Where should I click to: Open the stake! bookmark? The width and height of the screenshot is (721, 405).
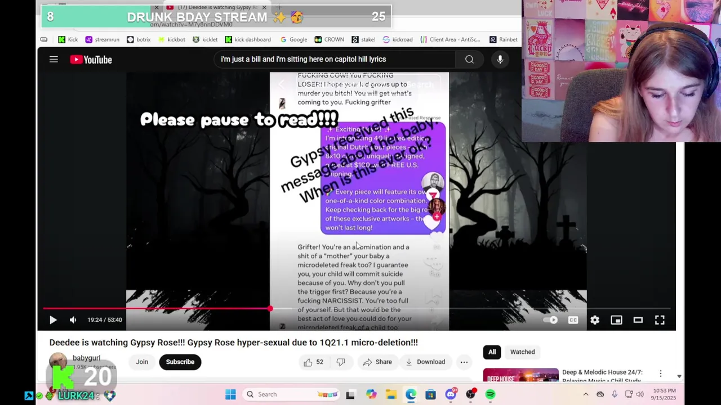pyautogui.click(x=363, y=39)
